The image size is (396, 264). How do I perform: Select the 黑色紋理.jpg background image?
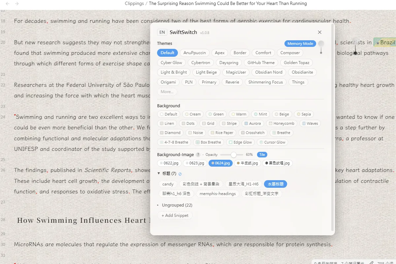click(x=277, y=163)
